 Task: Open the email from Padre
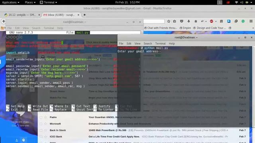(144, 117)
